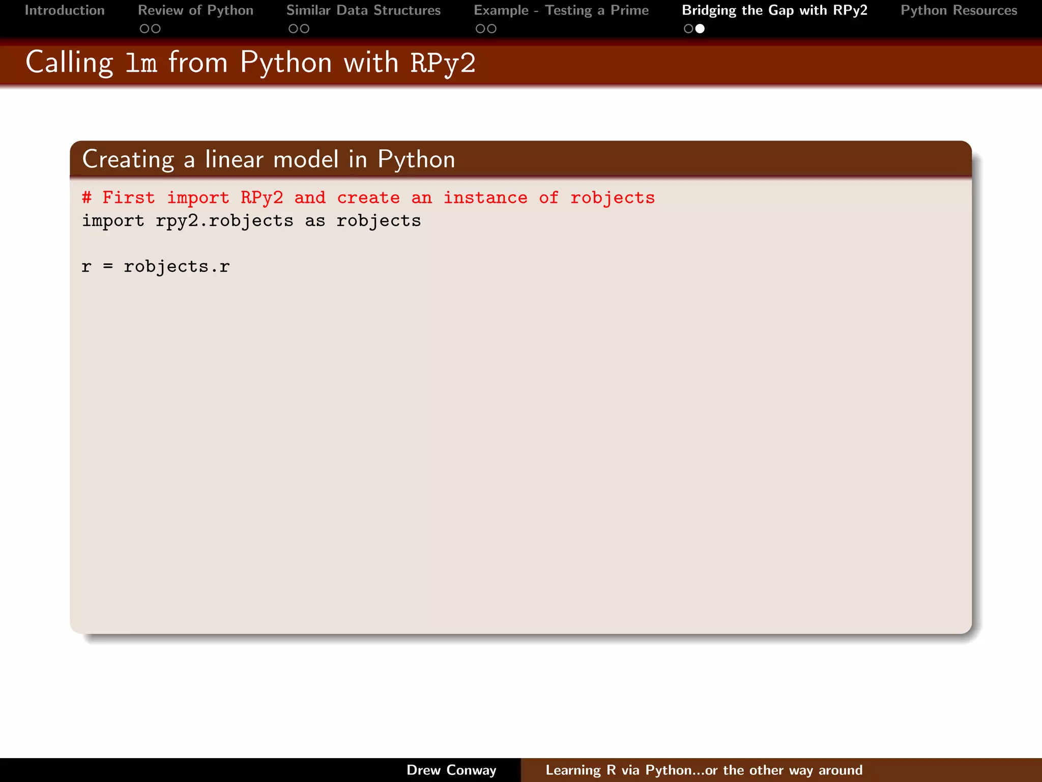Click the Creating a linear model block header

click(269, 159)
